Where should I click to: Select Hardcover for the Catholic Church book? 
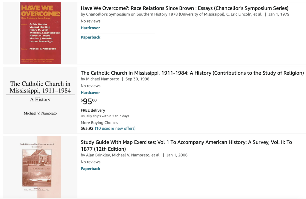click(90, 92)
